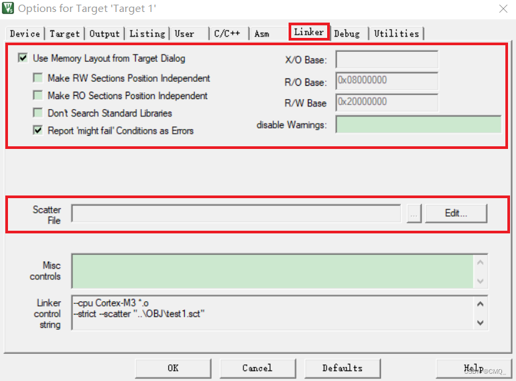The height and width of the screenshot is (381, 516).
Task: Open the Device tab
Action: (x=25, y=33)
